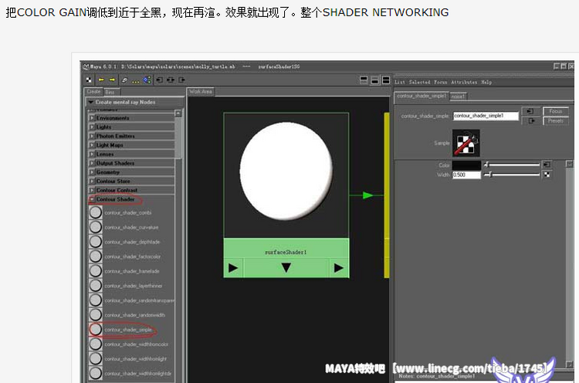The width and height of the screenshot is (579, 383).
Task: Create contour_shader_randomwidth node from its swatch
Action: coord(96,315)
